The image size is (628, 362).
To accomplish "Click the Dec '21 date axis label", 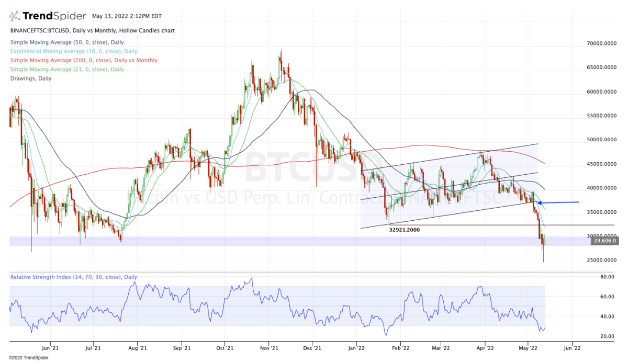I will tap(312, 347).
